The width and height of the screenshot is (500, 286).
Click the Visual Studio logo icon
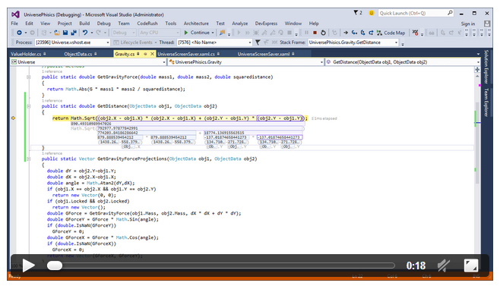click(15, 14)
